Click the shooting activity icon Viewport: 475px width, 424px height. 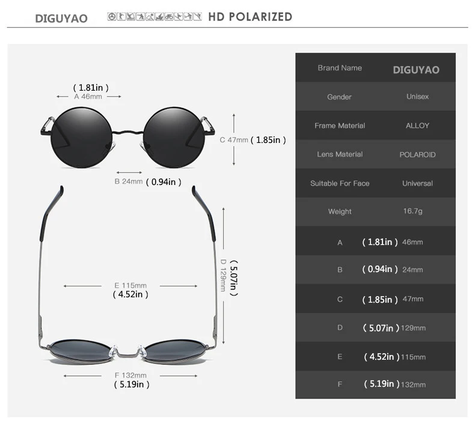[x=140, y=17]
